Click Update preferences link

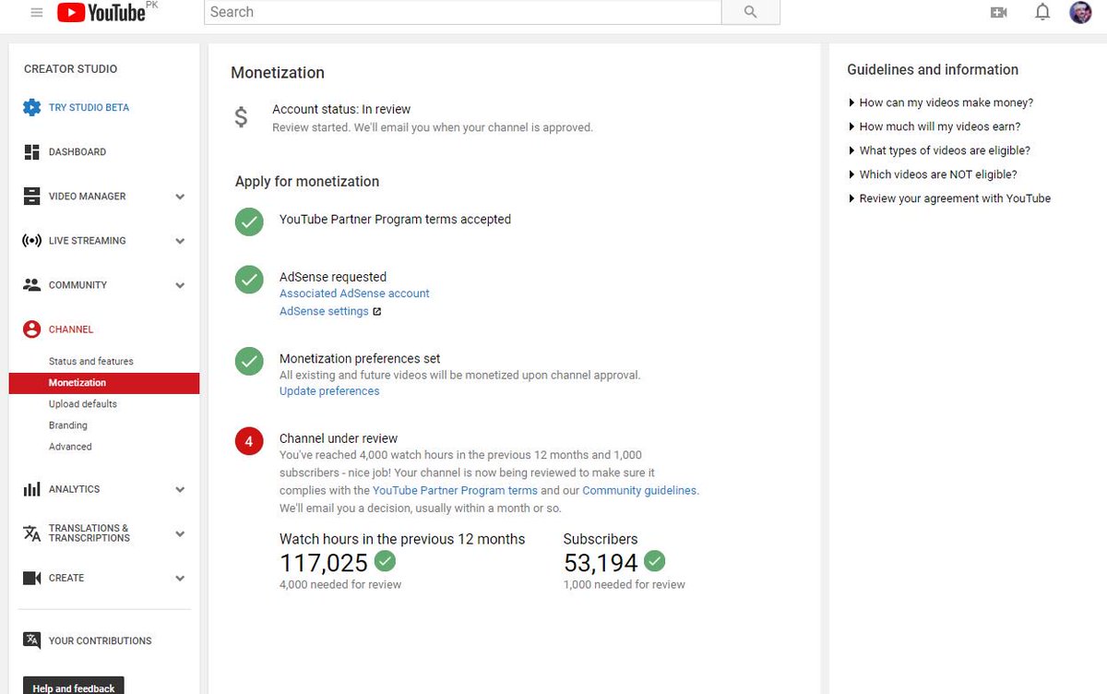pyautogui.click(x=329, y=391)
